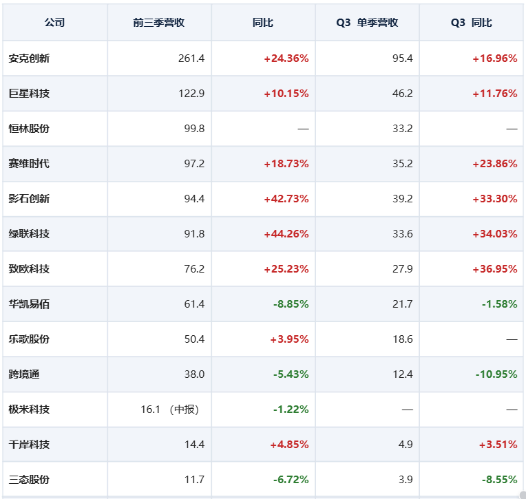Select the company name 致欧科技
The height and width of the screenshot is (499, 526).
click(x=29, y=269)
